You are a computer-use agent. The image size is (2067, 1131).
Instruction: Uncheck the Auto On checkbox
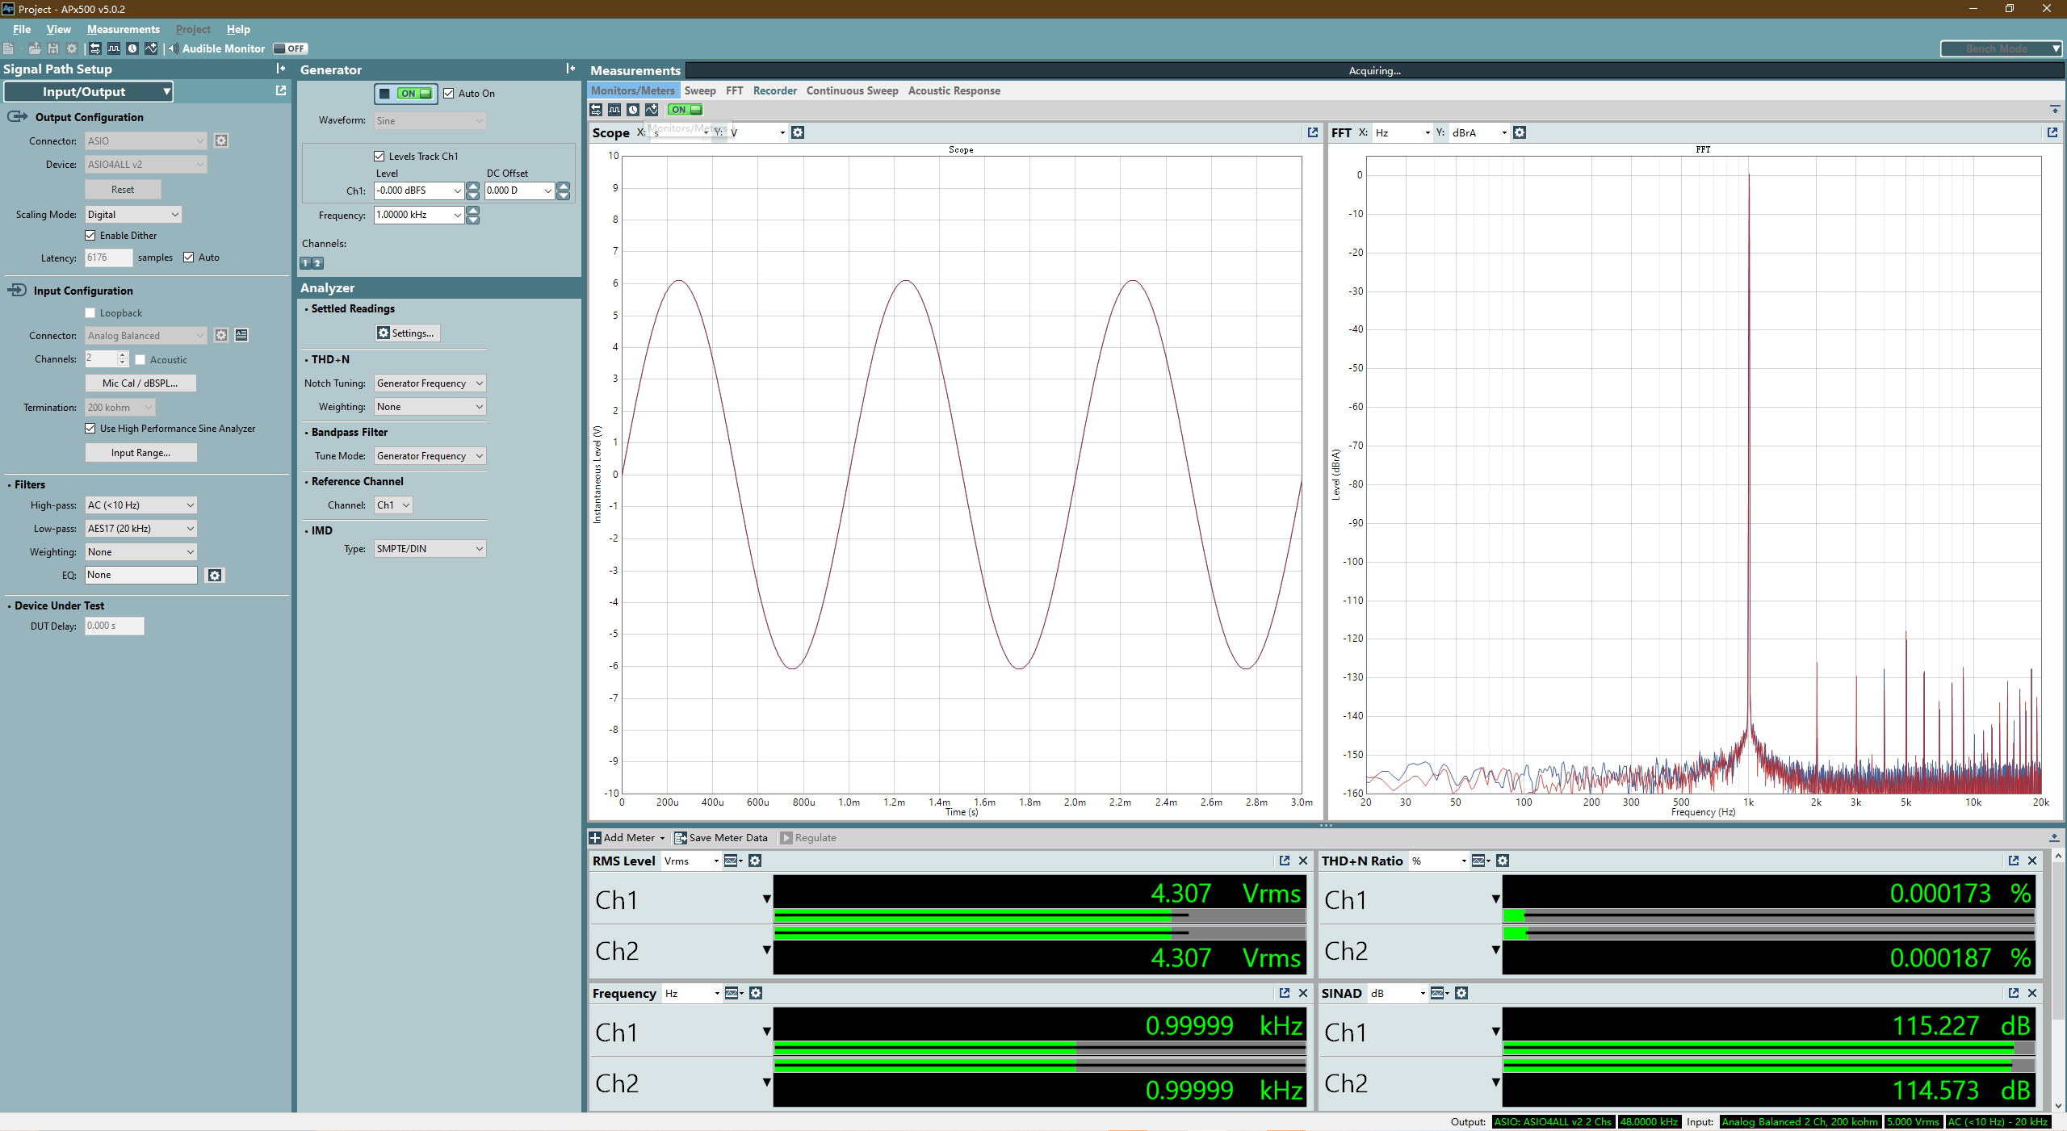(449, 94)
